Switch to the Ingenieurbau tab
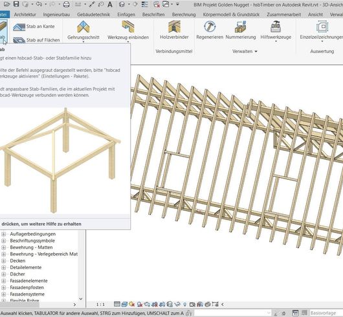The width and height of the screenshot is (343, 317). [x=56, y=14]
